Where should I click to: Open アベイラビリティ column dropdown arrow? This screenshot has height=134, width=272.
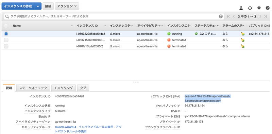click(163, 26)
